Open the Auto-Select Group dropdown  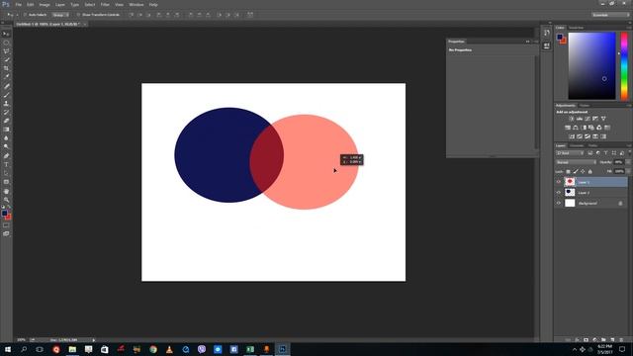pos(60,15)
